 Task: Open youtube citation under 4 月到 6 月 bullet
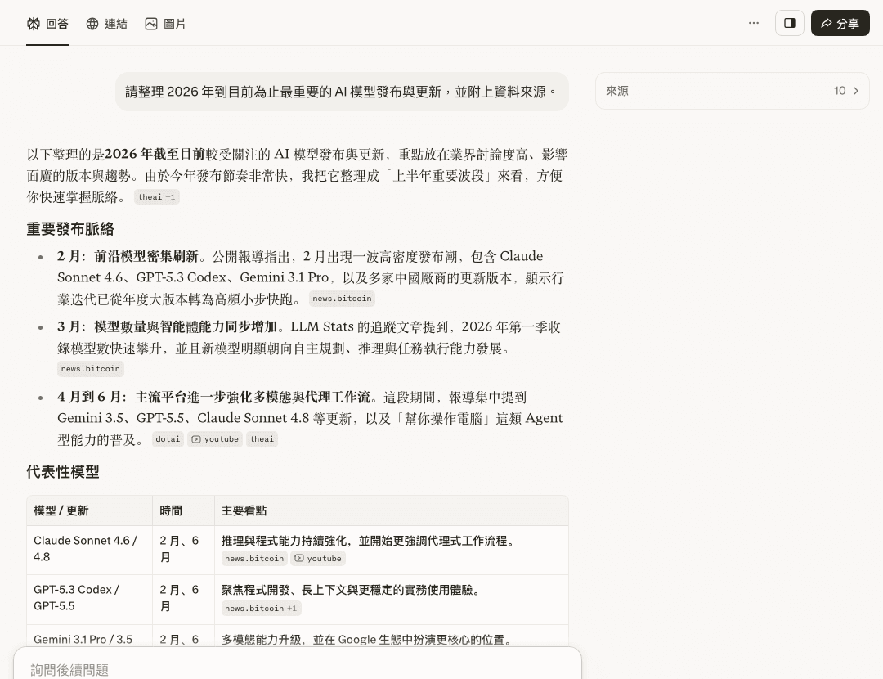pos(215,439)
